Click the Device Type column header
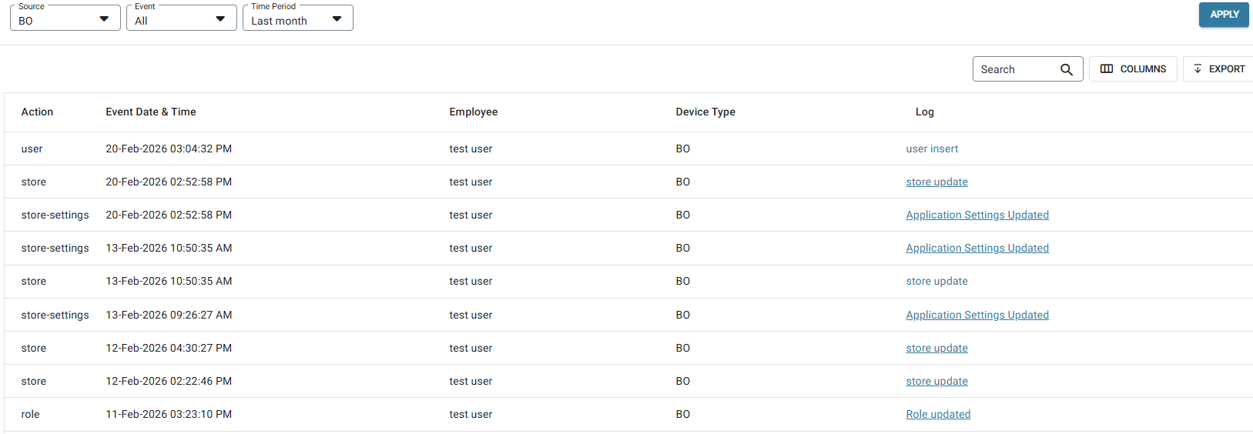Screen dimensions: 1253x434 [705, 112]
